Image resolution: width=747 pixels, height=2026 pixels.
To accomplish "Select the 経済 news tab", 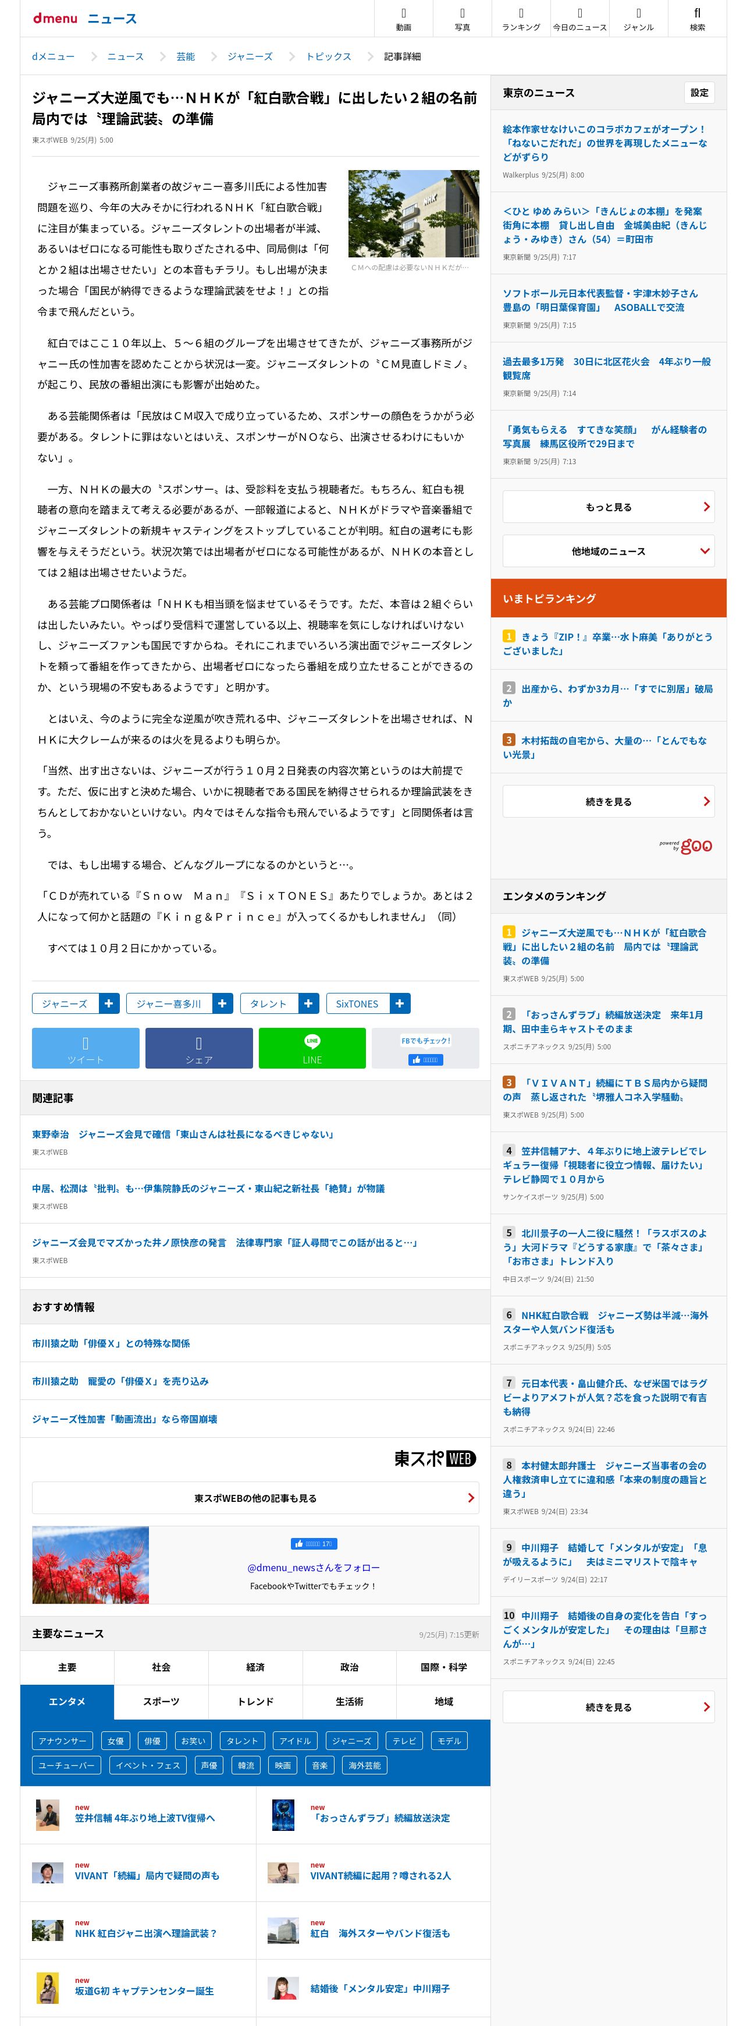I will [255, 1667].
